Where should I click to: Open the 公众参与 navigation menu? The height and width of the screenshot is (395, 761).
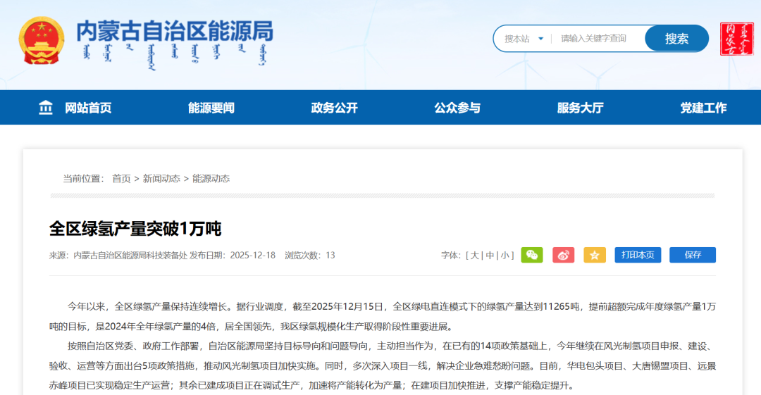pyautogui.click(x=457, y=108)
